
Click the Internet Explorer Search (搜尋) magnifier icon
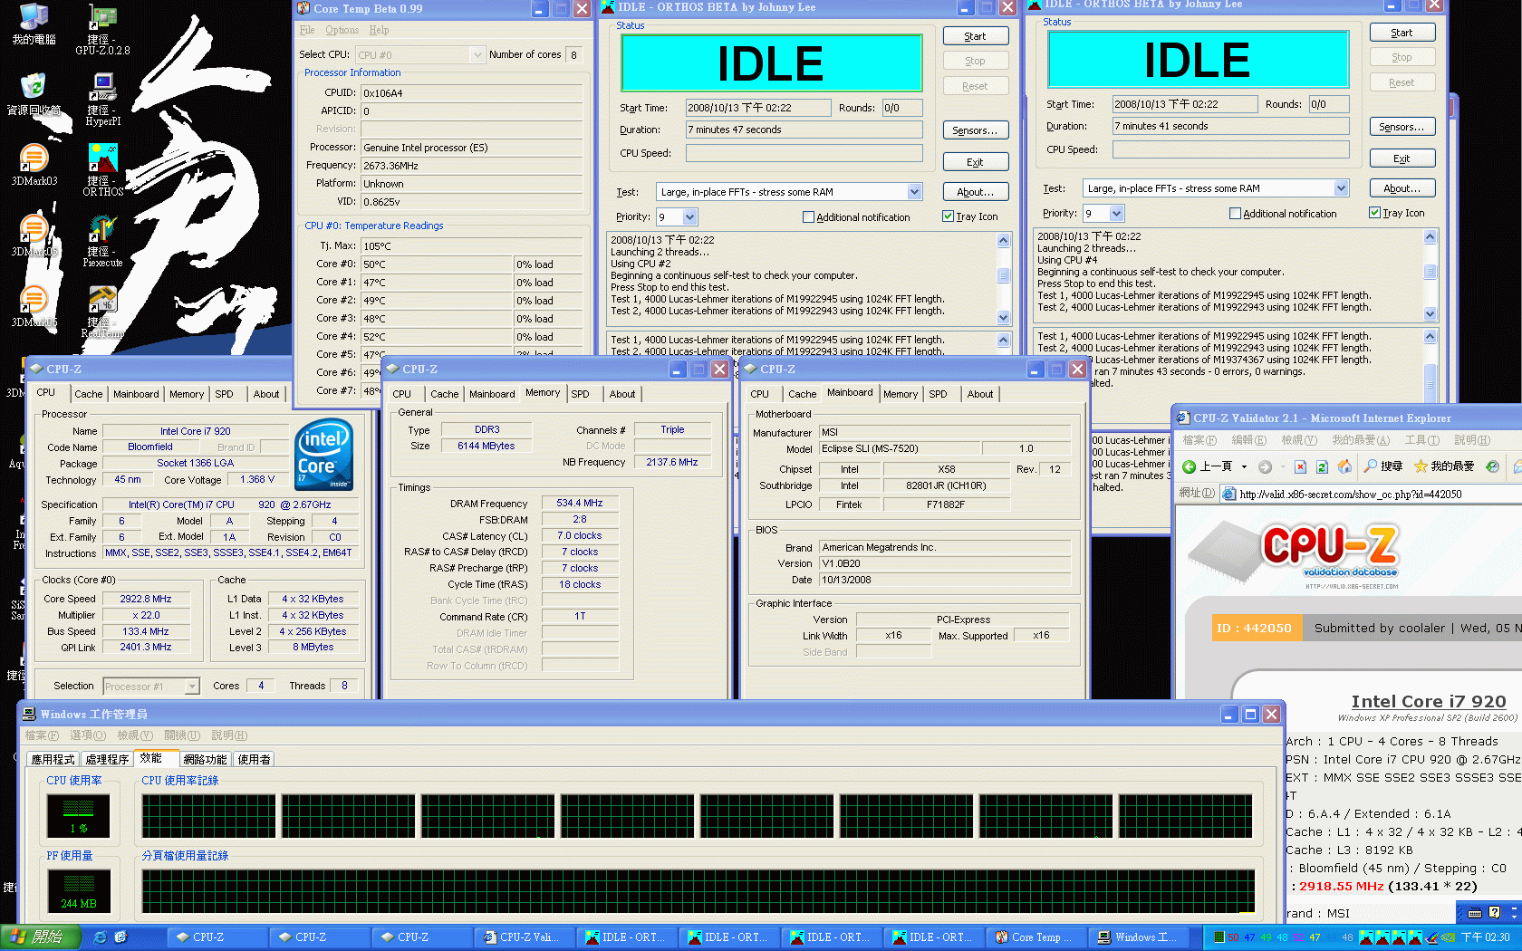tap(1371, 466)
